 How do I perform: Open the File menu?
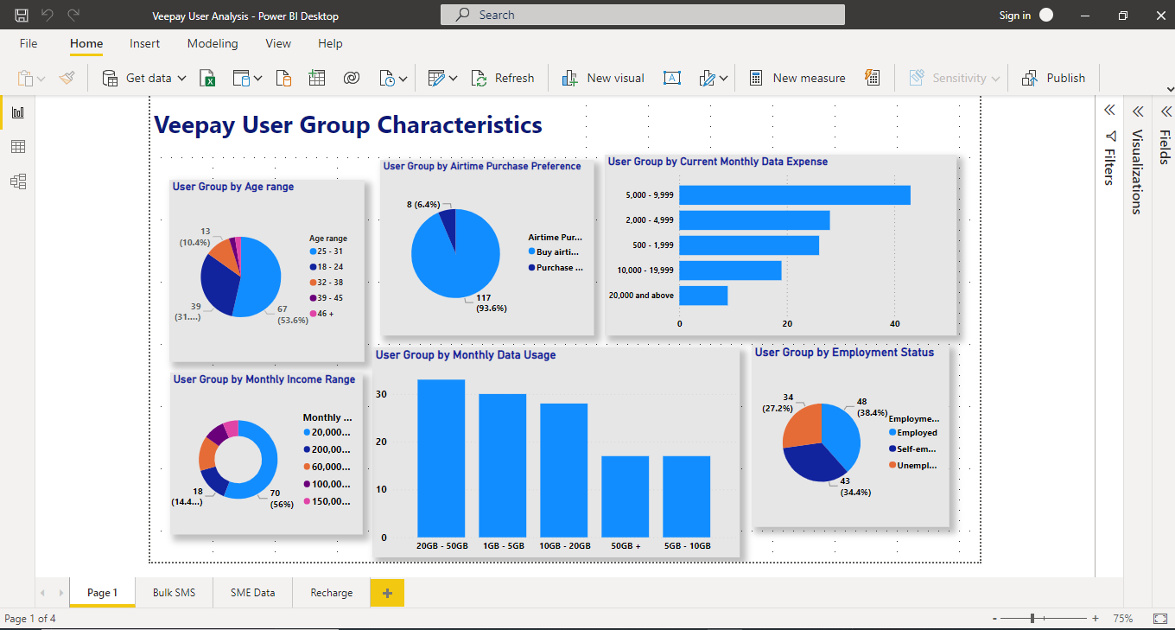(29, 43)
